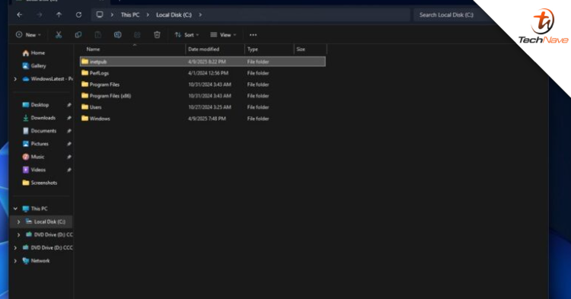Image resolution: width=571 pixels, height=299 pixels.
Task: Select the Cut scissors icon
Action: click(x=59, y=35)
